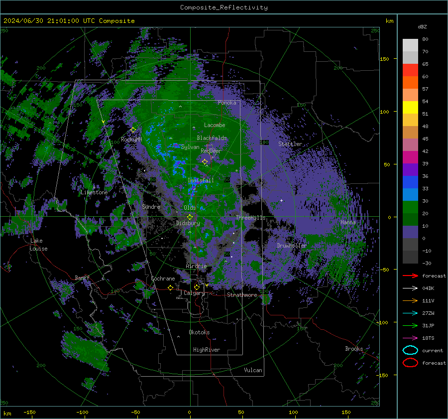The height and width of the screenshot is (419, 448).
Task: Select the white 04DK arrow icon
Action: [x=410, y=288]
